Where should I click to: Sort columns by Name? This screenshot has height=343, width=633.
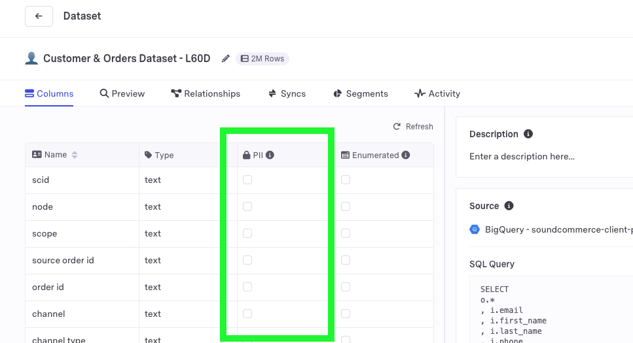[x=74, y=155]
